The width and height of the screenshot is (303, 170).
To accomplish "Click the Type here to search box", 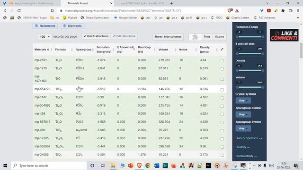I will 48,166.
